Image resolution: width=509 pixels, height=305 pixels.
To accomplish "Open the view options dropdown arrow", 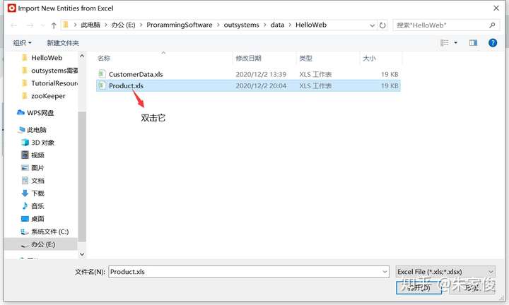I will pyautogui.click(x=456, y=43).
